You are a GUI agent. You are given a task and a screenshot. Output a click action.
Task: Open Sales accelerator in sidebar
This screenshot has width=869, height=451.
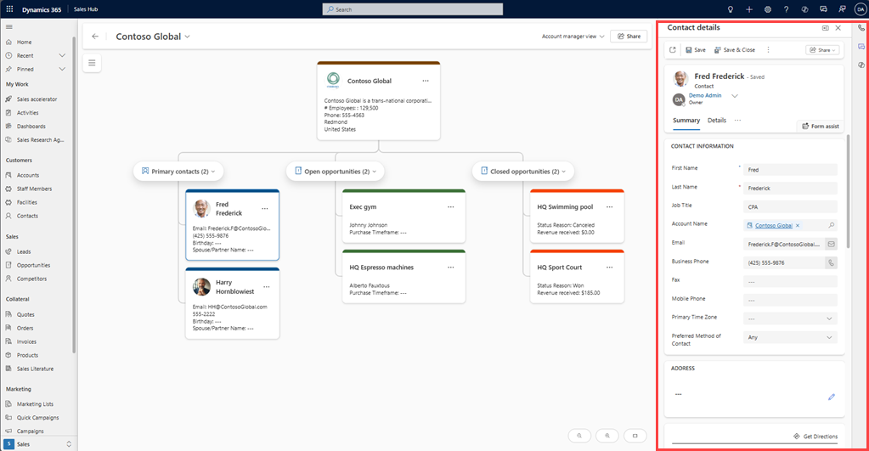click(37, 99)
